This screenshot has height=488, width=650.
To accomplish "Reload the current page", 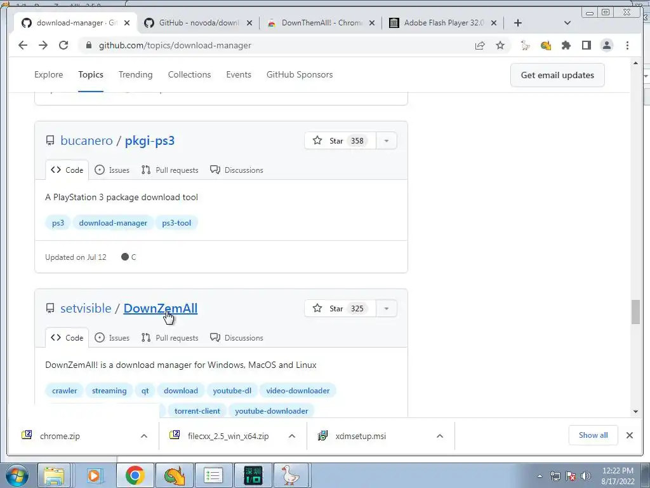I will (x=63, y=45).
